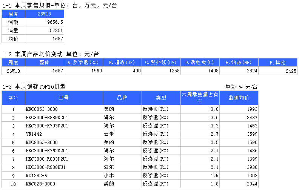Click the monitored price 1302
Image resolution: width=299 pixels, height=190 pixels.
pos(252,176)
